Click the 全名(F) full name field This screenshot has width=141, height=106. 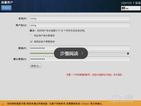click(80, 19)
